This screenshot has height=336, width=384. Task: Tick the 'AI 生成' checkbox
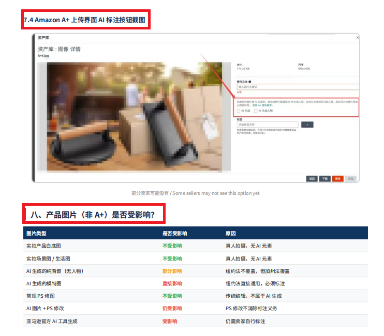[239, 111]
